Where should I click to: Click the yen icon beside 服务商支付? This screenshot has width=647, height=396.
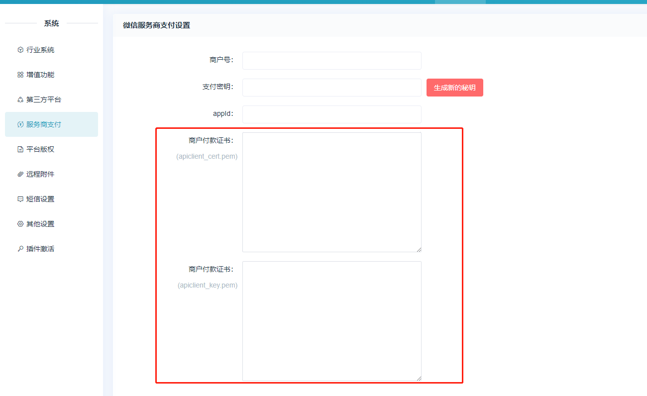20,124
